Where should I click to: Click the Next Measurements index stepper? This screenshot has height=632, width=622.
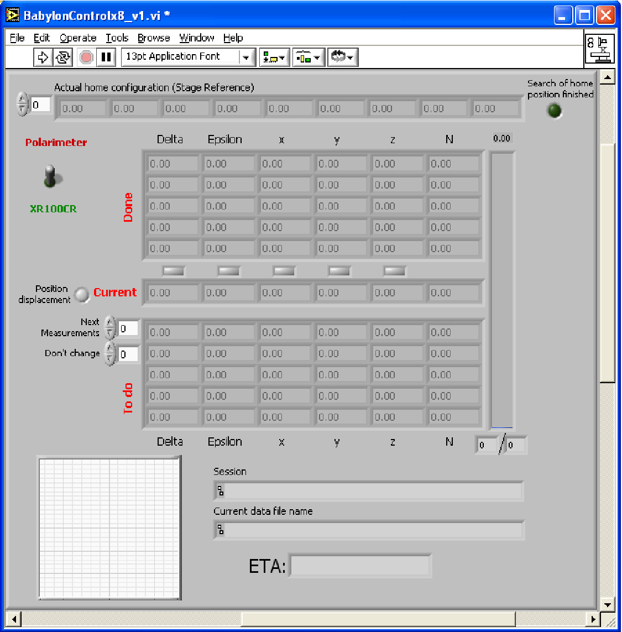109,328
